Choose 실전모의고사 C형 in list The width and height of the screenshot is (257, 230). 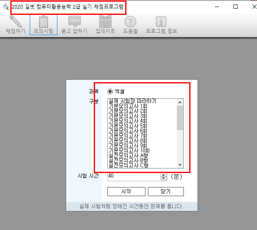pyautogui.click(x=128, y=165)
